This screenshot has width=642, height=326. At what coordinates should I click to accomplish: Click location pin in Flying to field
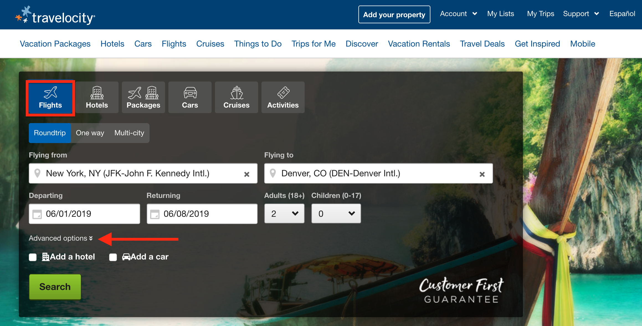click(x=273, y=173)
